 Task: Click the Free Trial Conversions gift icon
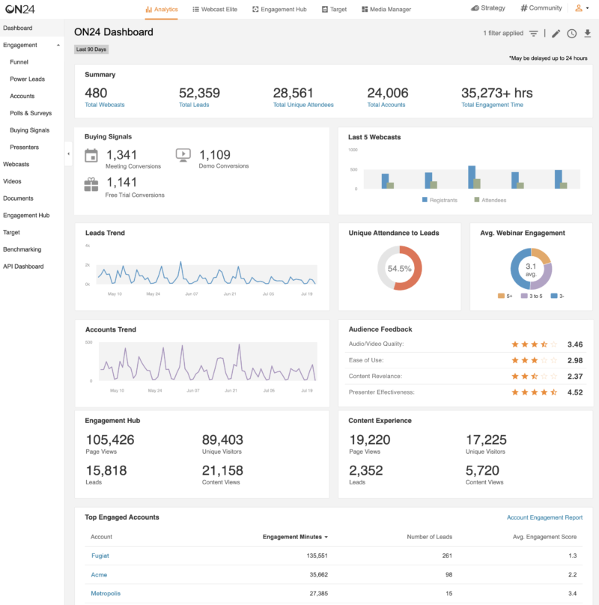coord(91,184)
